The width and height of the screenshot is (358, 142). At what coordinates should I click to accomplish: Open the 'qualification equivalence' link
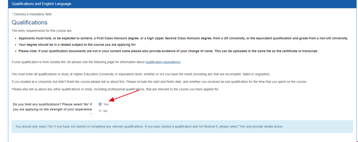163,62
